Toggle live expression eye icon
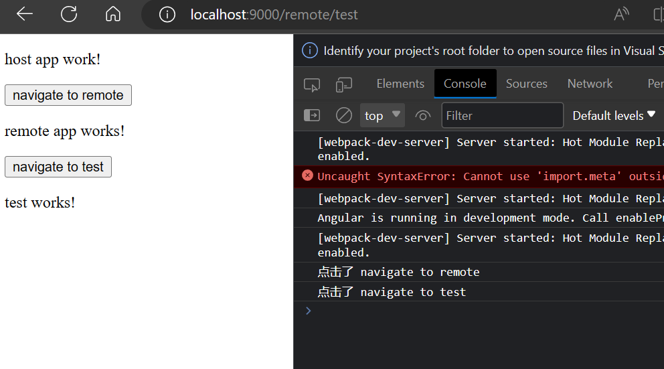 click(x=422, y=116)
